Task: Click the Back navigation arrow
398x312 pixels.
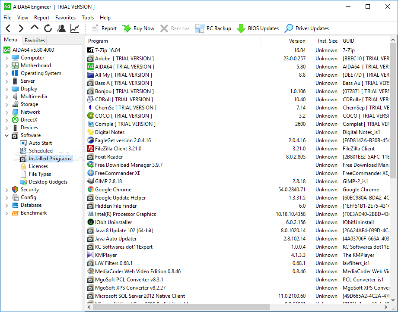Action: 8,28
